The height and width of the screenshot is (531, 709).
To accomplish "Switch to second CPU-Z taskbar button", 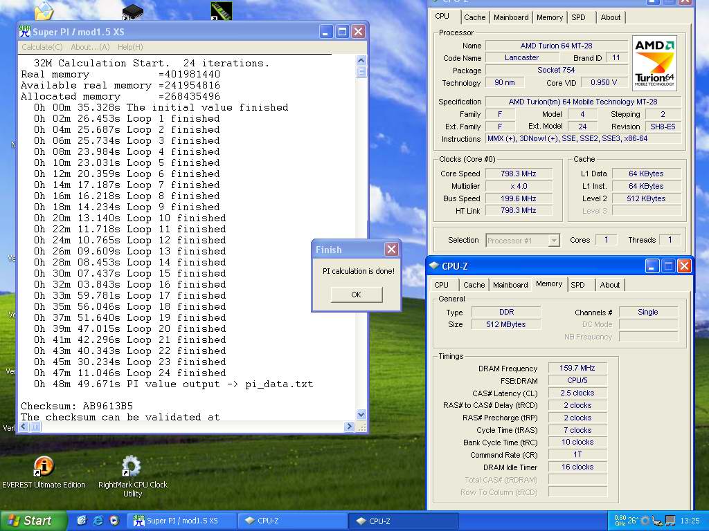I will (404, 521).
